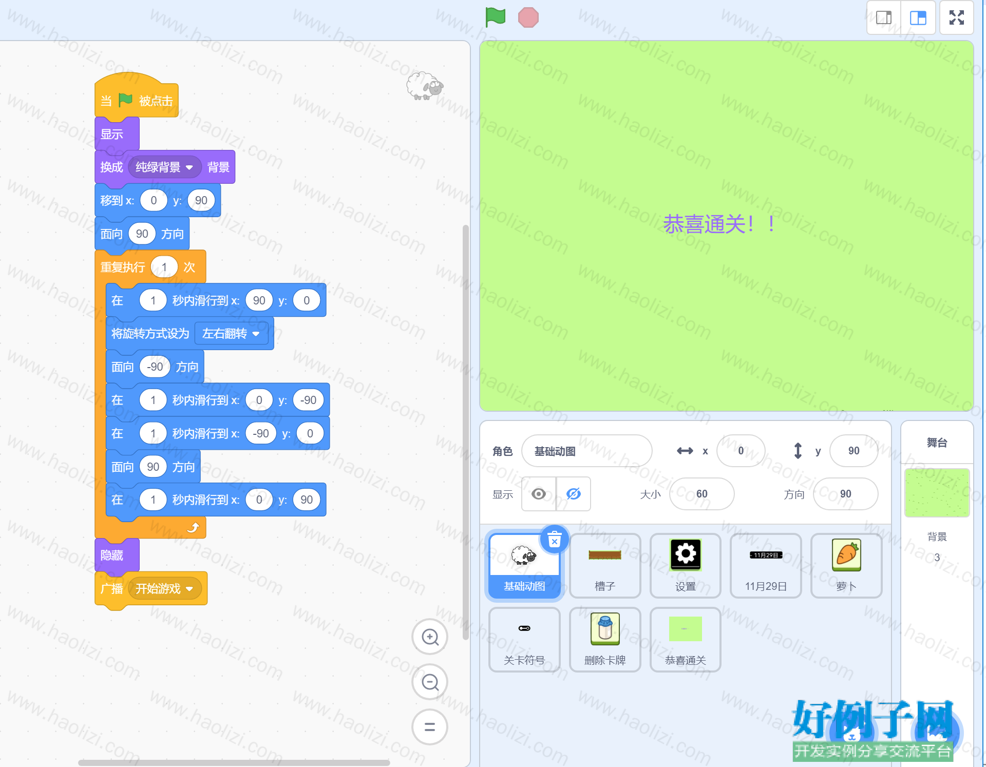Edit the sprite size field
The height and width of the screenshot is (767, 986).
point(702,494)
